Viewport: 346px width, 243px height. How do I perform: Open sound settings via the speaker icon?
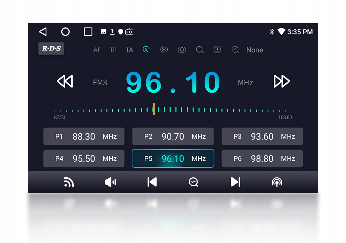(x=111, y=182)
